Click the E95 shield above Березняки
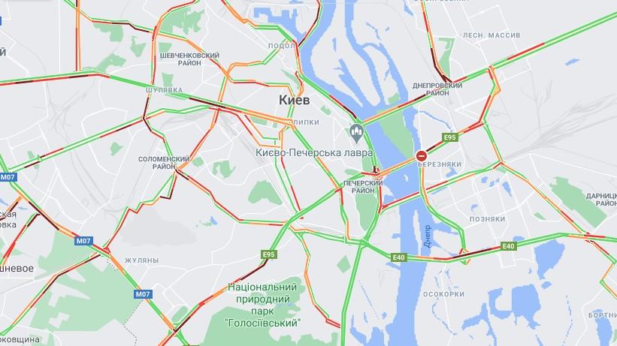 [449, 137]
